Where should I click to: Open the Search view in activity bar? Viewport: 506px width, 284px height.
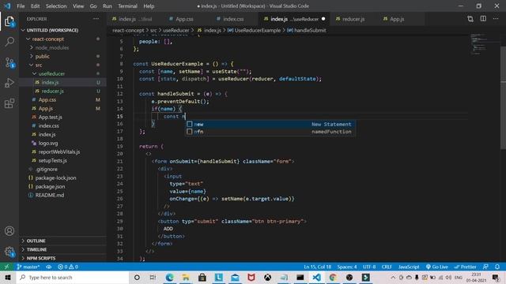pos(9,42)
